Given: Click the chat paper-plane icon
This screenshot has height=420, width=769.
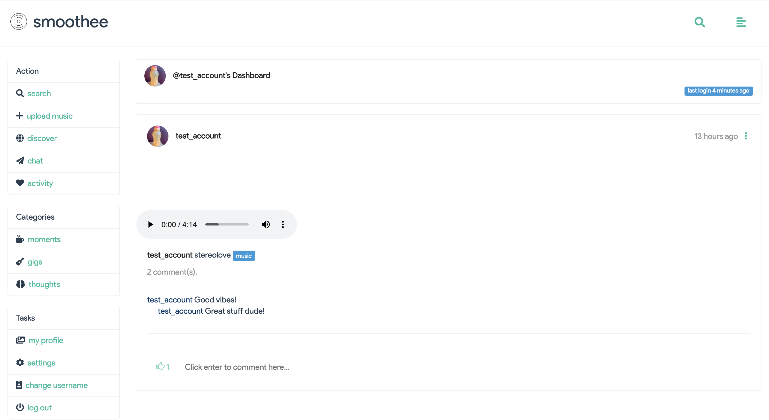Looking at the screenshot, I should tap(20, 161).
